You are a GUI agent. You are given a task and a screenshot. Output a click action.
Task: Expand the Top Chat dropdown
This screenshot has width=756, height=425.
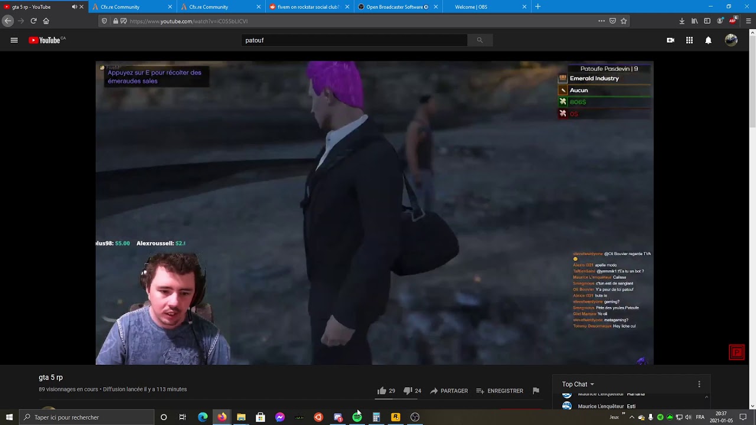pos(578,384)
